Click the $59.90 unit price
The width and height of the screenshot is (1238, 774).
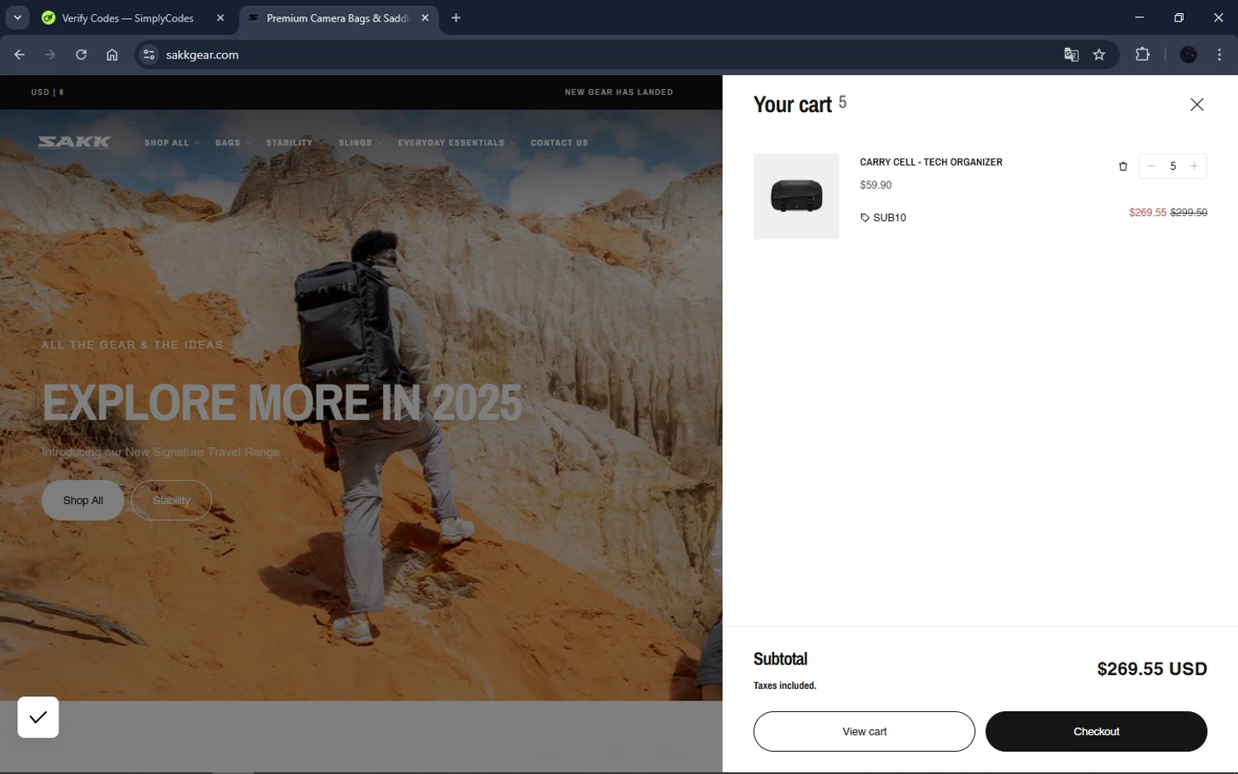[876, 185]
